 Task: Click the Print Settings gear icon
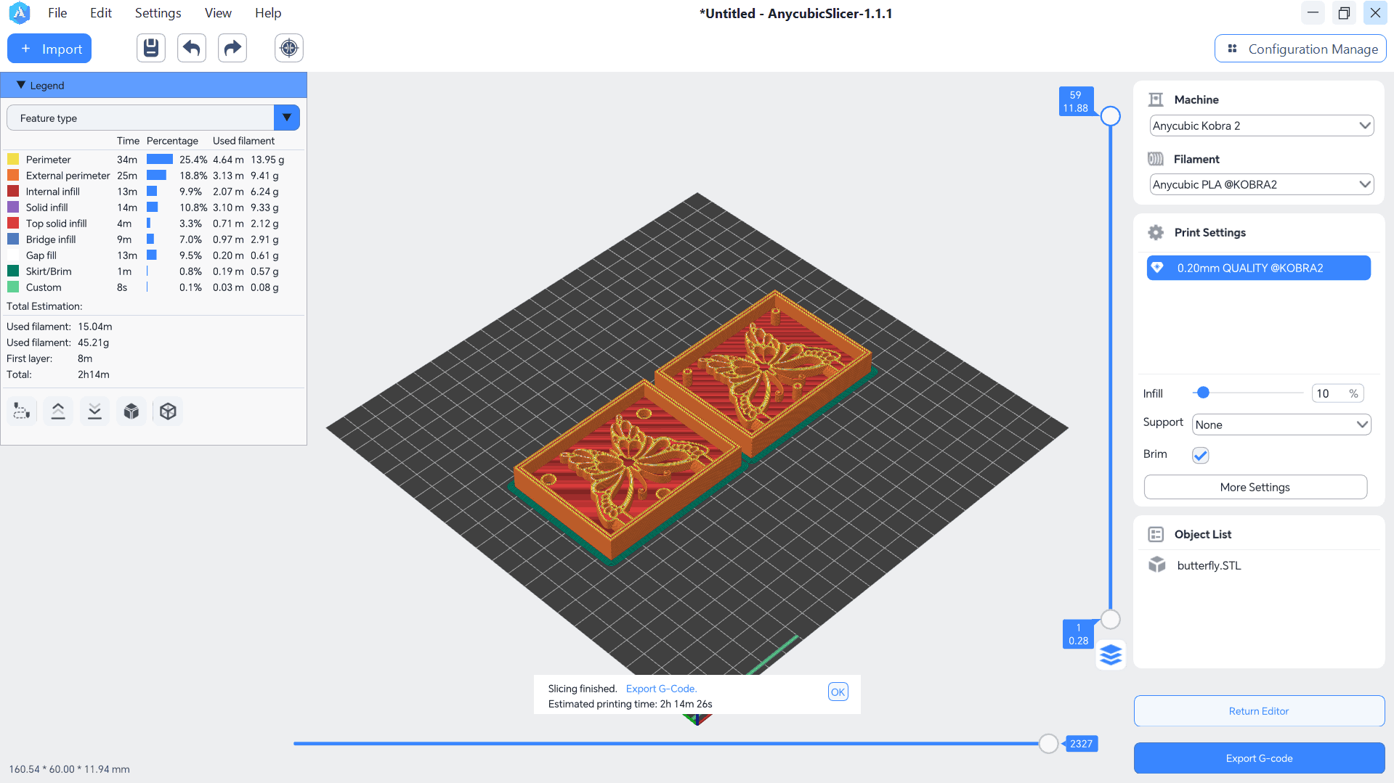point(1156,232)
